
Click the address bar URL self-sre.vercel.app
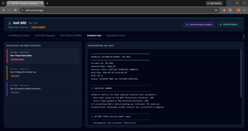point(34,10)
